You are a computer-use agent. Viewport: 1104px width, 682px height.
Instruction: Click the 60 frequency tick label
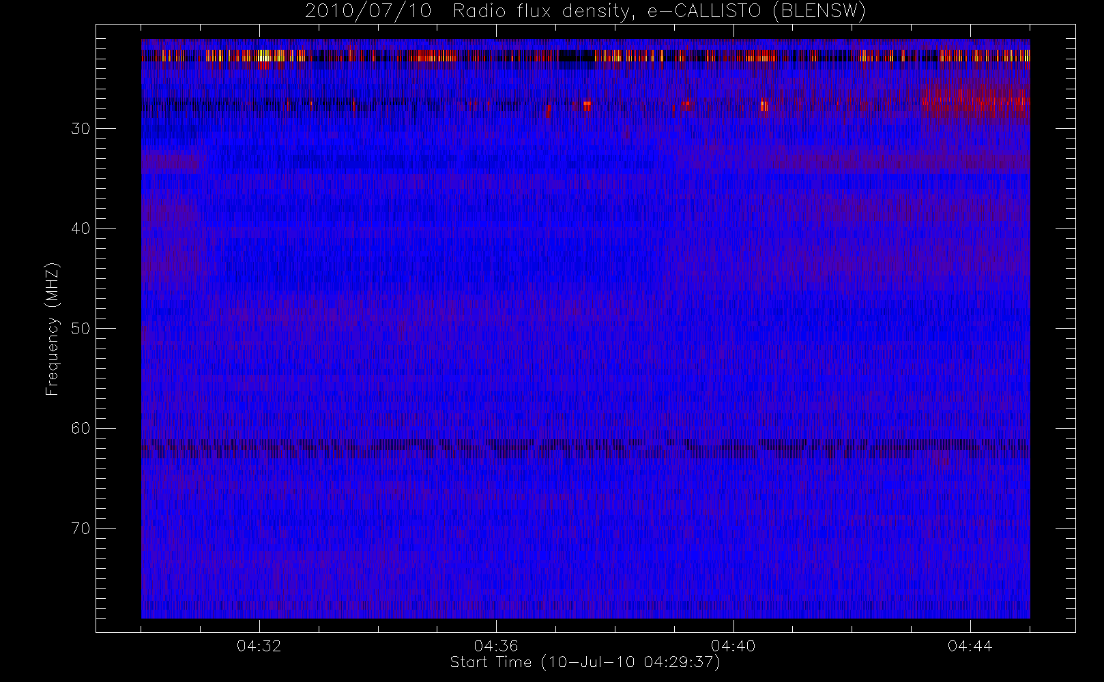pos(81,428)
